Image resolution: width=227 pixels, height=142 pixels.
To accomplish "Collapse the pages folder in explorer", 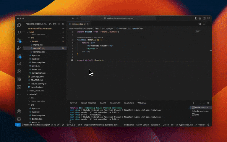I will coord(35,41).
